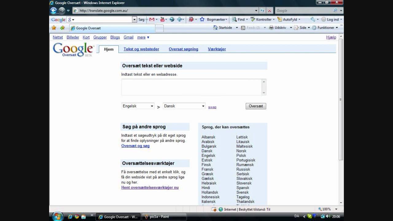This screenshot has height=221, width=393.
Task: Open YouTube icon in Google Toolbar
Action: point(162,19)
